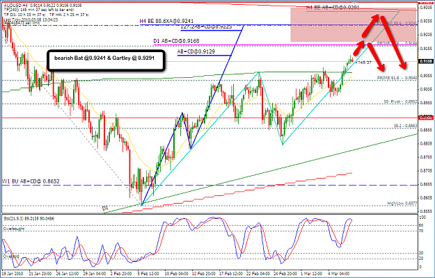The height and width of the screenshot is (278, 435).
Task: Click the 0.8955 price axis value
Action: pos(427,102)
